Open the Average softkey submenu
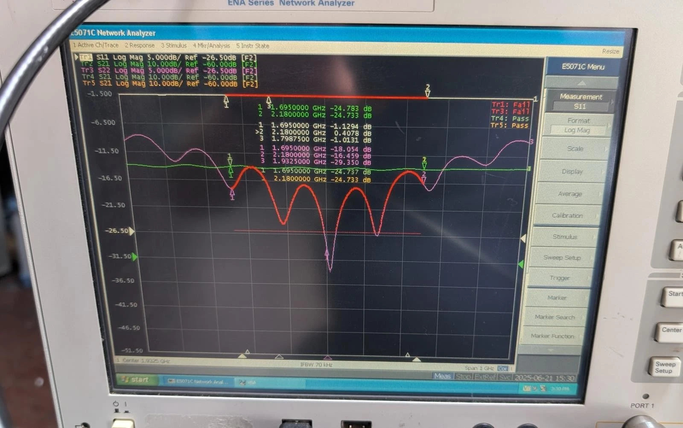The width and height of the screenshot is (683, 428). click(x=569, y=194)
